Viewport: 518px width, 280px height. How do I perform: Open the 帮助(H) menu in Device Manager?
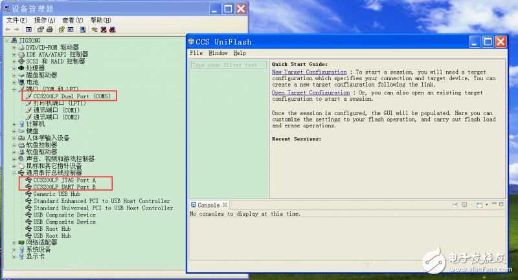click(x=101, y=20)
